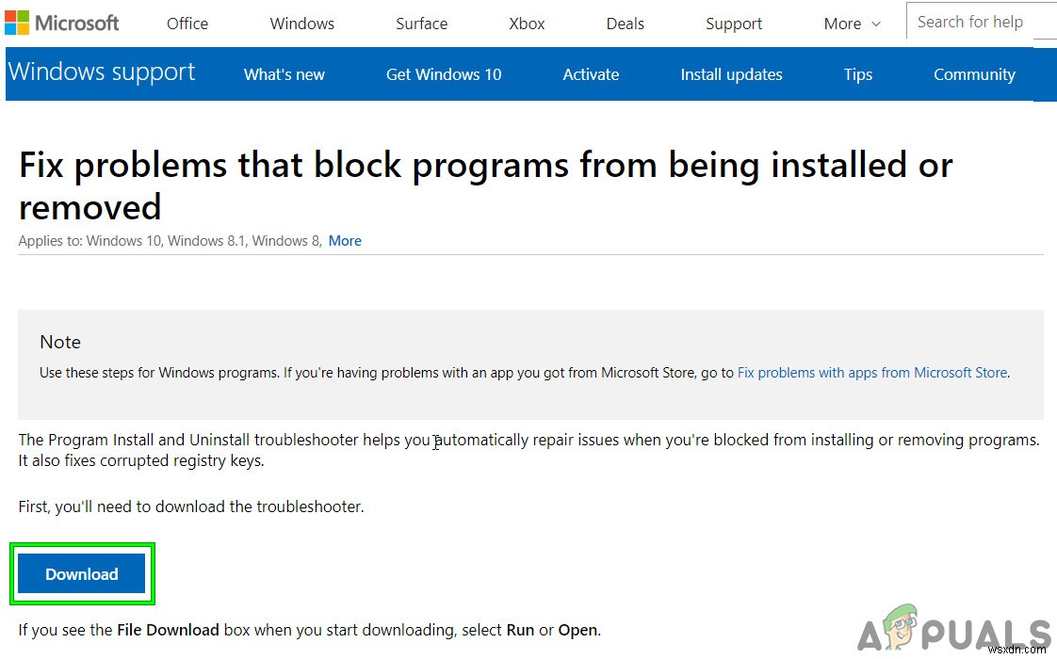Click the Microsoft logo icon

pyautogui.click(x=17, y=23)
